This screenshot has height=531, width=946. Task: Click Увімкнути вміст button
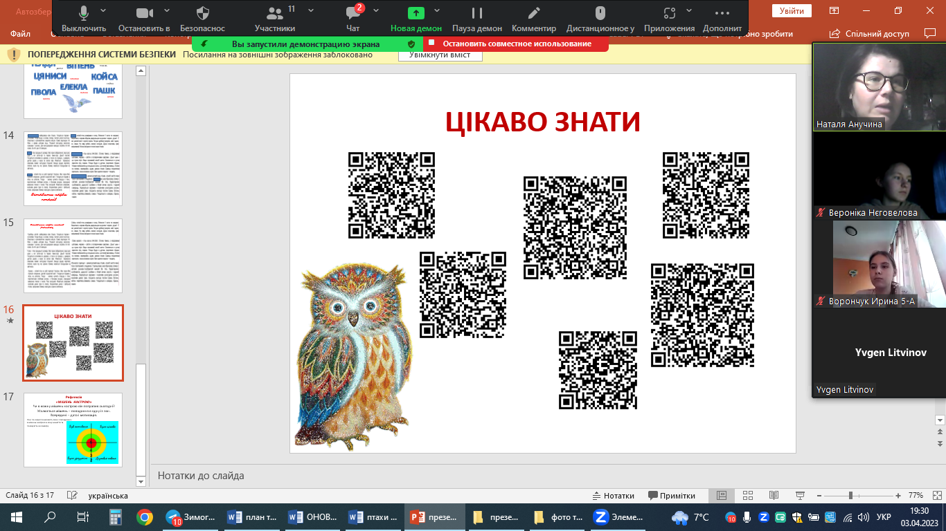[x=440, y=55]
